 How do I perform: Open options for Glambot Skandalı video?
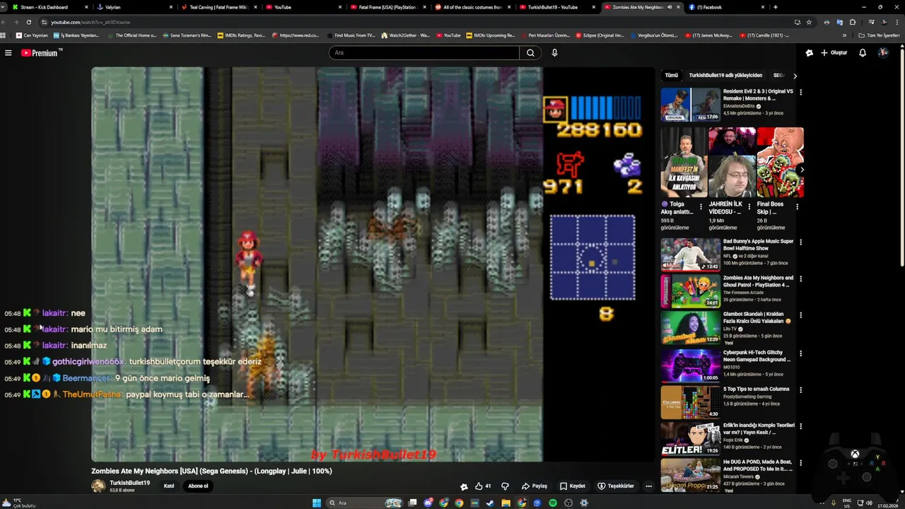click(800, 316)
